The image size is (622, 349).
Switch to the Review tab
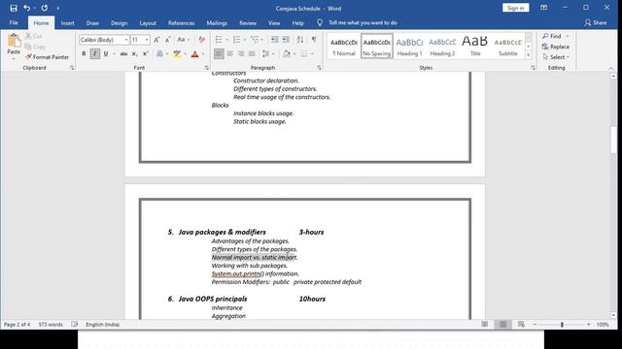coord(248,23)
